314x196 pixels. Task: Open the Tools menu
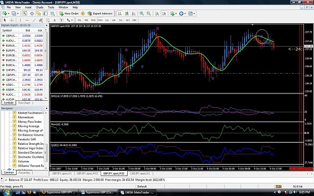click(51, 7)
